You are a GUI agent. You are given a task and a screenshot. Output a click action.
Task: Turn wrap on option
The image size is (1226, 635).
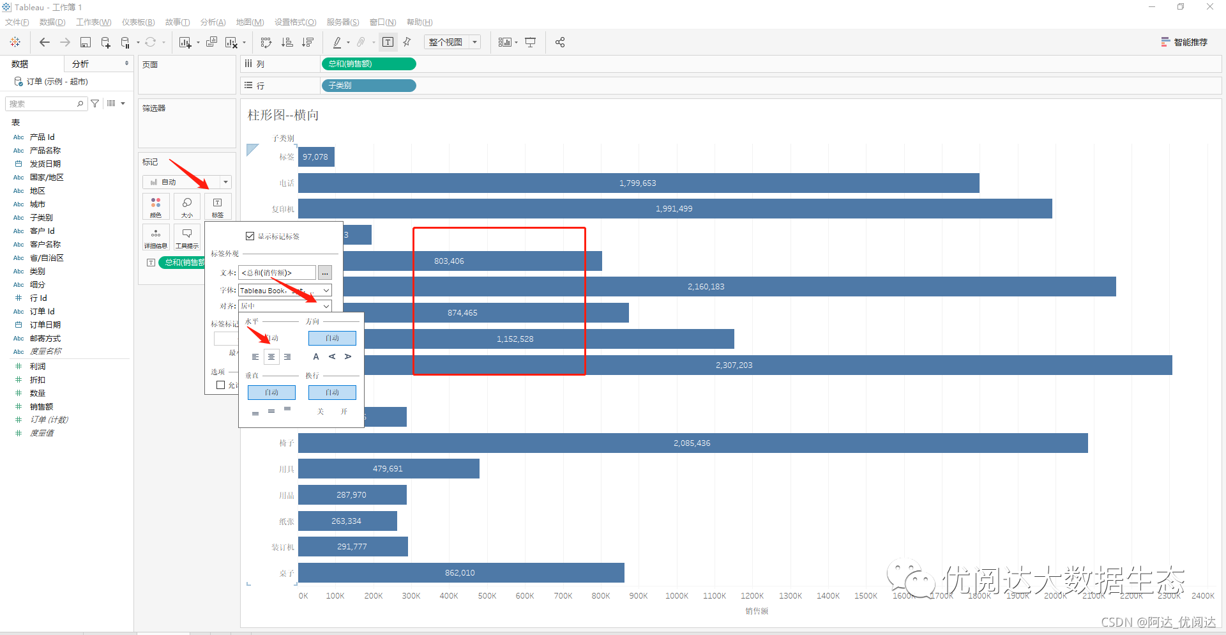click(344, 411)
